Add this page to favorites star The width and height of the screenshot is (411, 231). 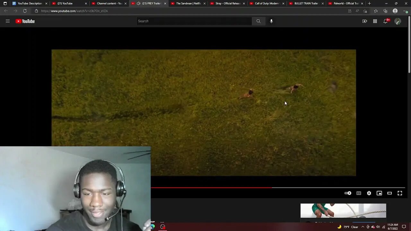(x=365, y=11)
